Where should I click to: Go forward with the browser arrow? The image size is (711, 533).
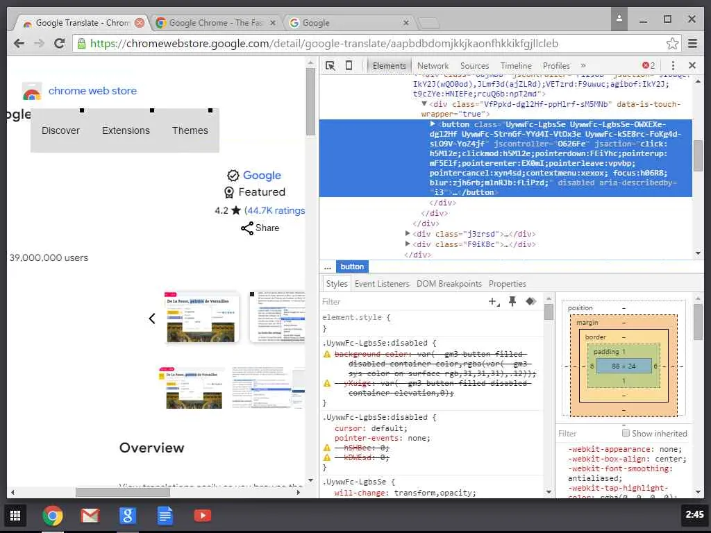[x=40, y=44]
